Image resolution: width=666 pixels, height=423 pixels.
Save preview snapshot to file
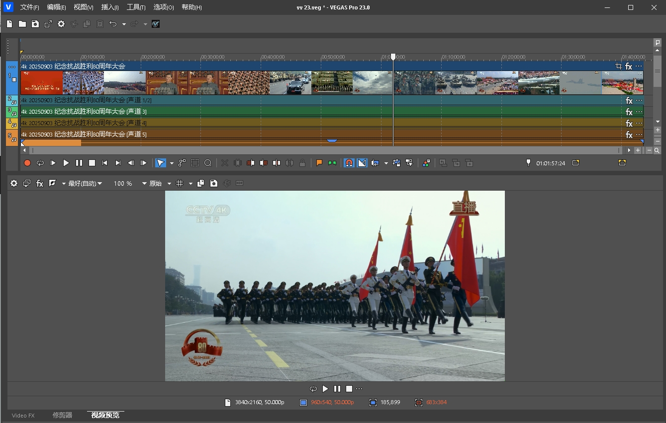click(x=214, y=183)
